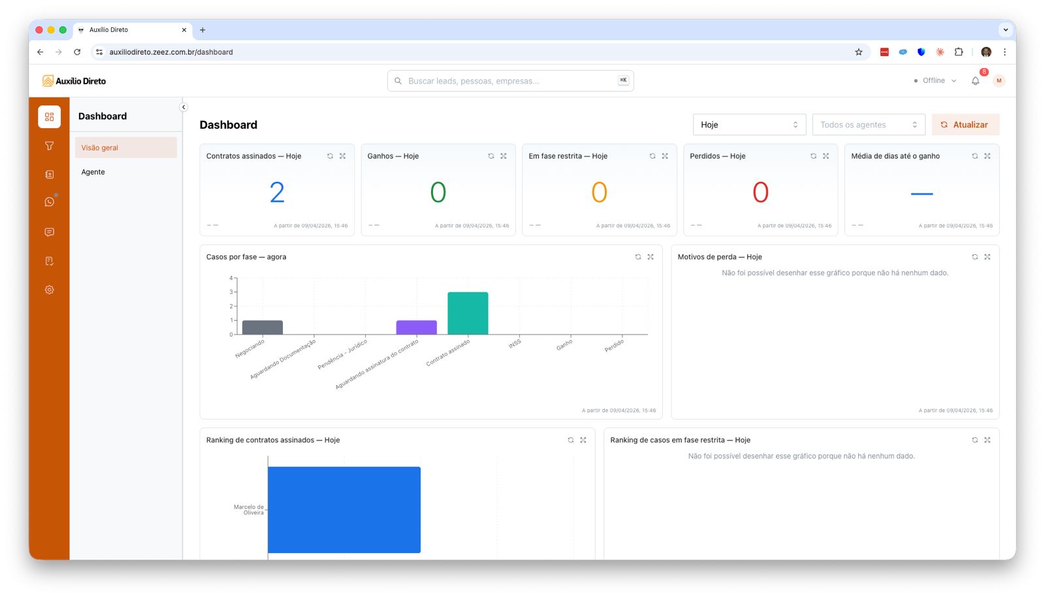The height and width of the screenshot is (598, 1045).
Task: Select the Visão geral menu item
Action: (x=99, y=147)
